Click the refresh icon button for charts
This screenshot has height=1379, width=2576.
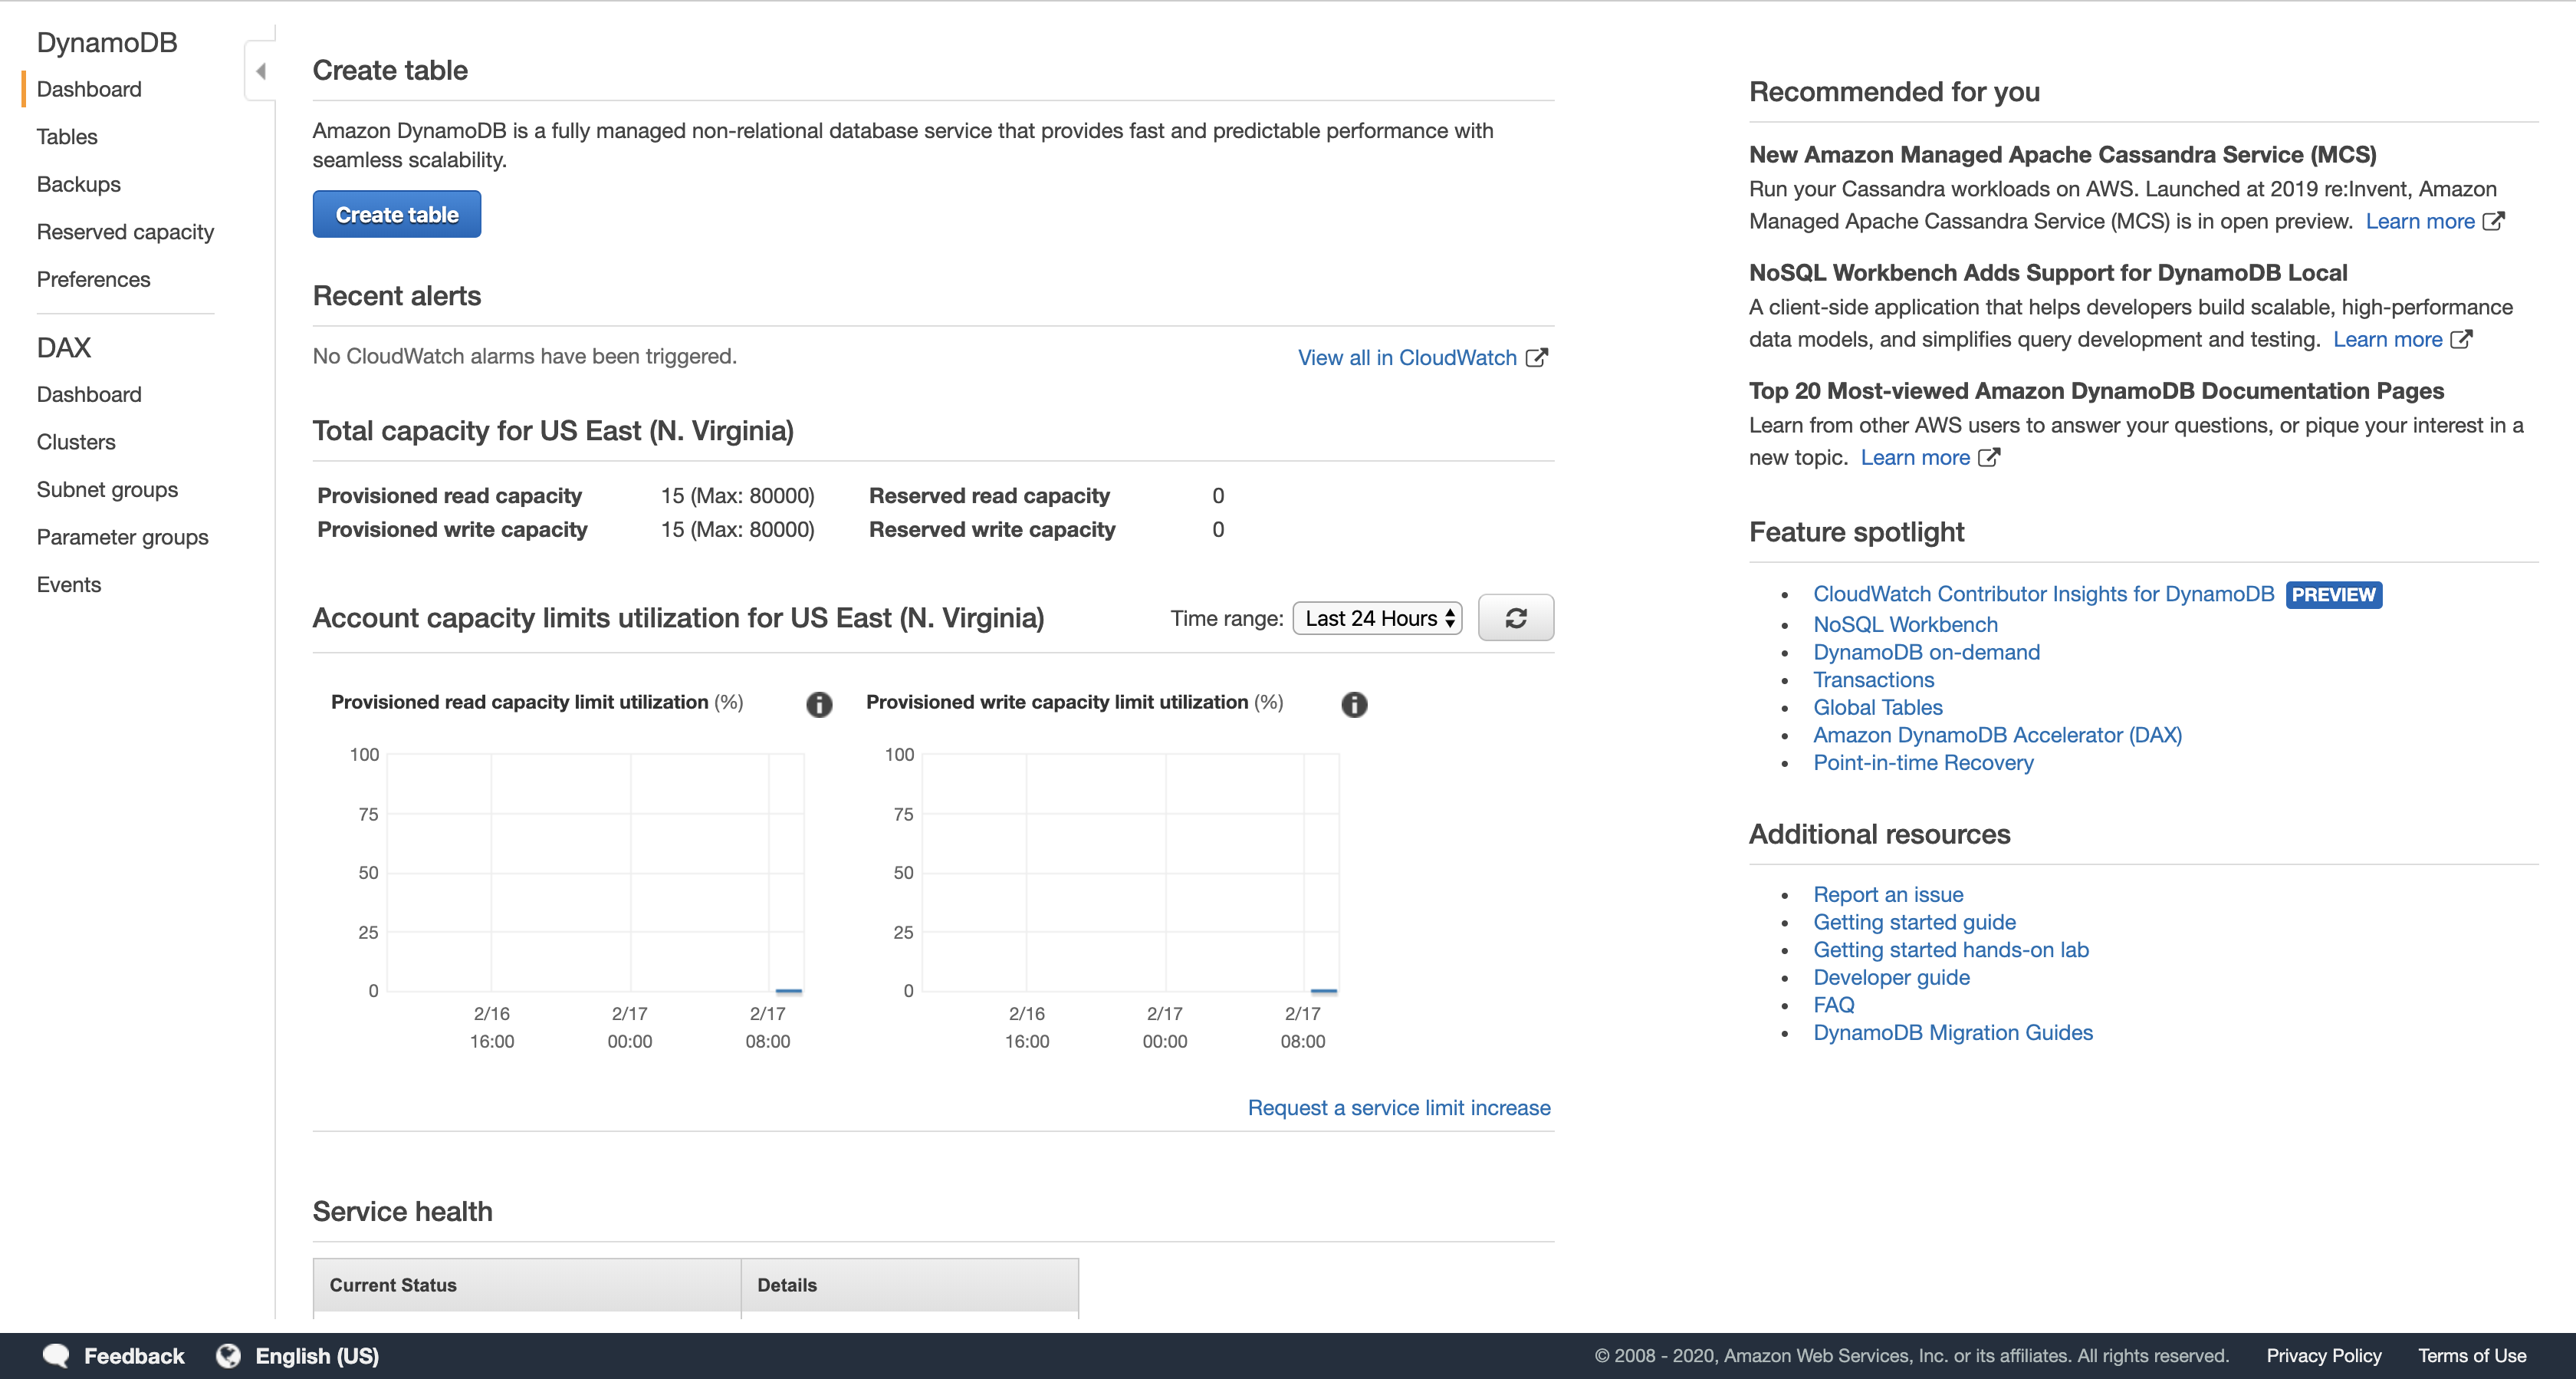[x=1515, y=618]
